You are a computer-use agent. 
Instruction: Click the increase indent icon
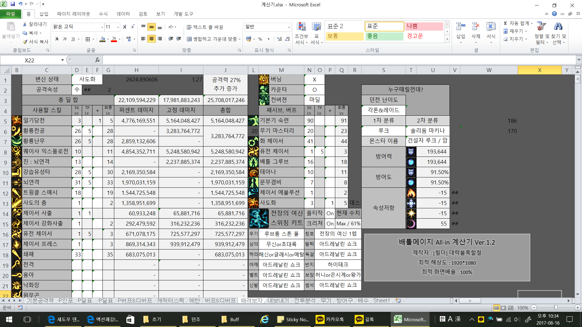pos(179,39)
